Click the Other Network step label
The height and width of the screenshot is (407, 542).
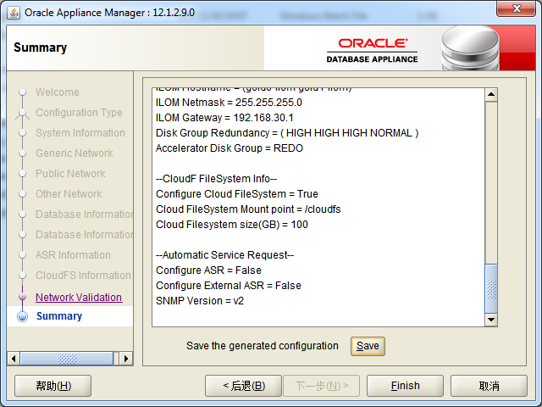point(69,194)
